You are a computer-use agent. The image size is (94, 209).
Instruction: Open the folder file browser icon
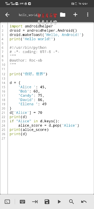[63, 15]
